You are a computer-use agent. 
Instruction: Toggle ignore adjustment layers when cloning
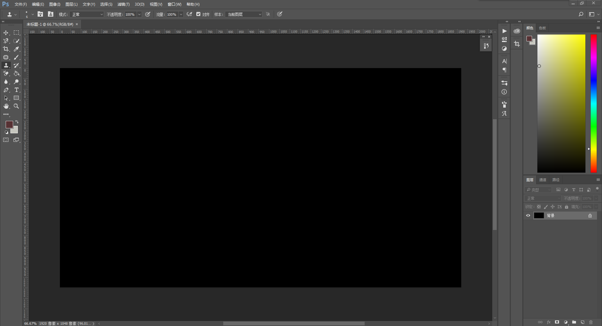268,14
